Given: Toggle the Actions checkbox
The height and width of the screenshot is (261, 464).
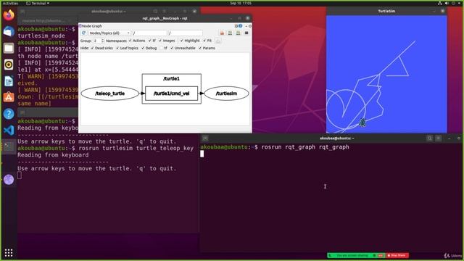Looking at the screenshot, I should click(137, 41).
